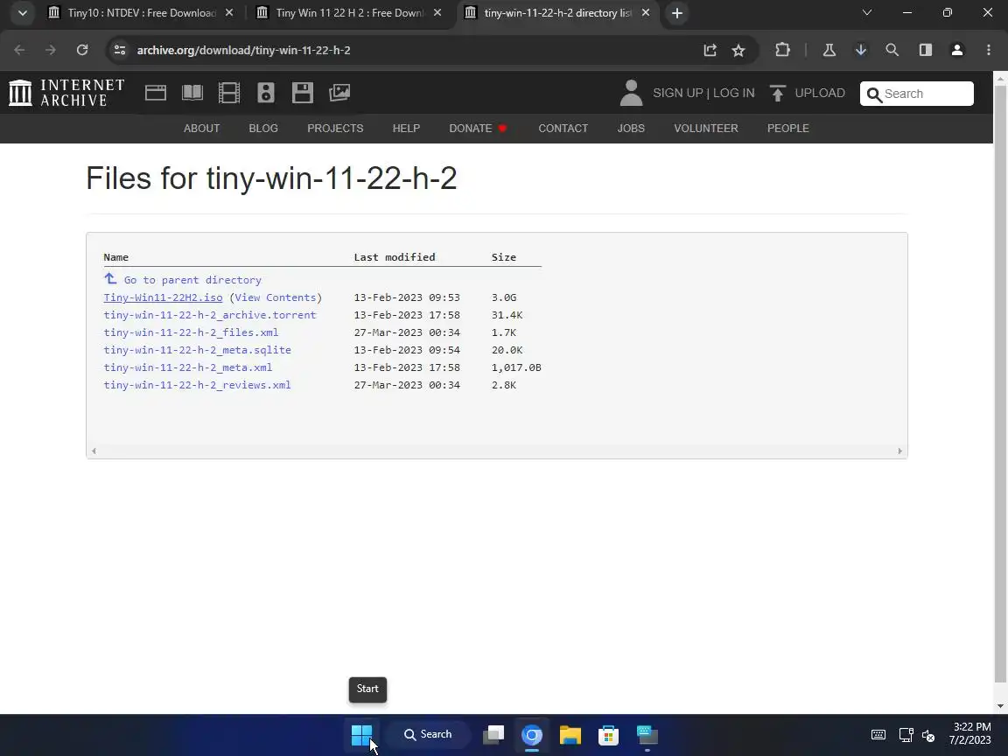
Task: Click the upload arrow icon
Action: point(777,94)
